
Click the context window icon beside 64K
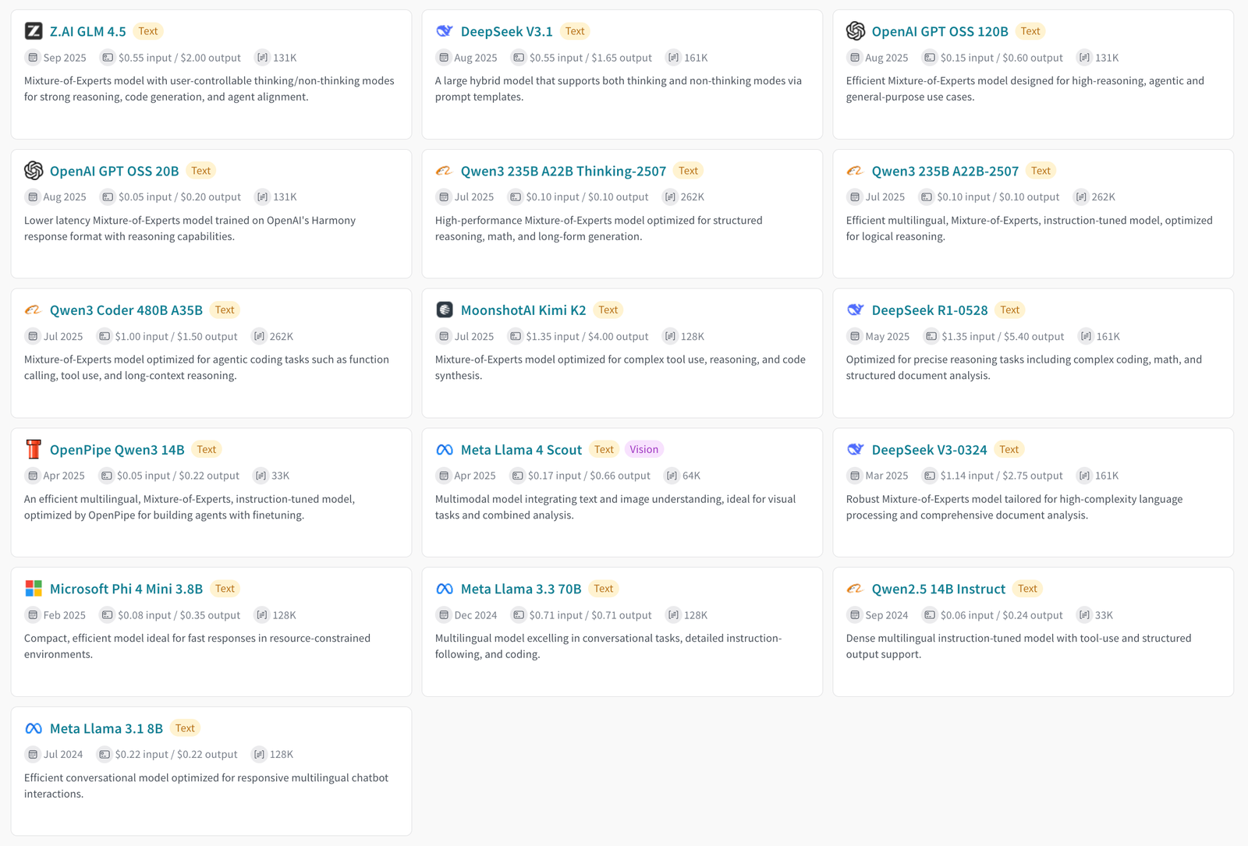[672, 476]
